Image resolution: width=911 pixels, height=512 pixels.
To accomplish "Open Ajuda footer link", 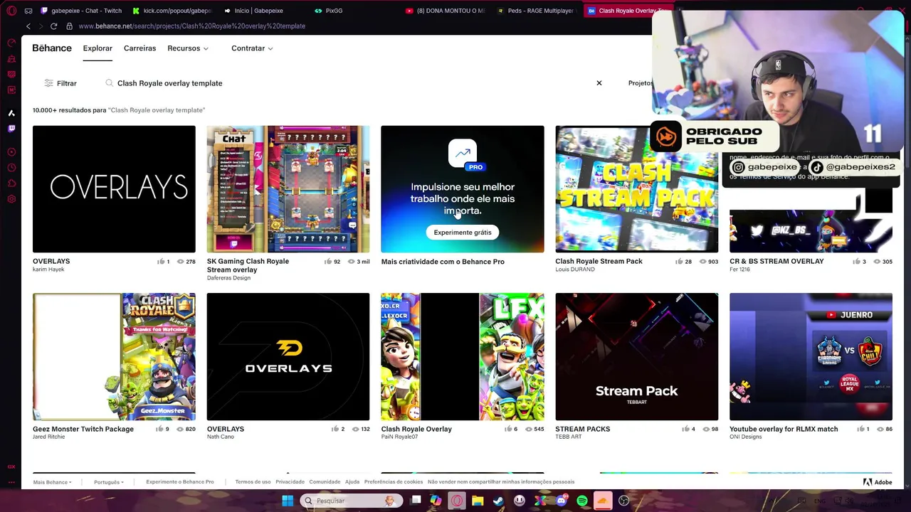I will click(352, 482).
